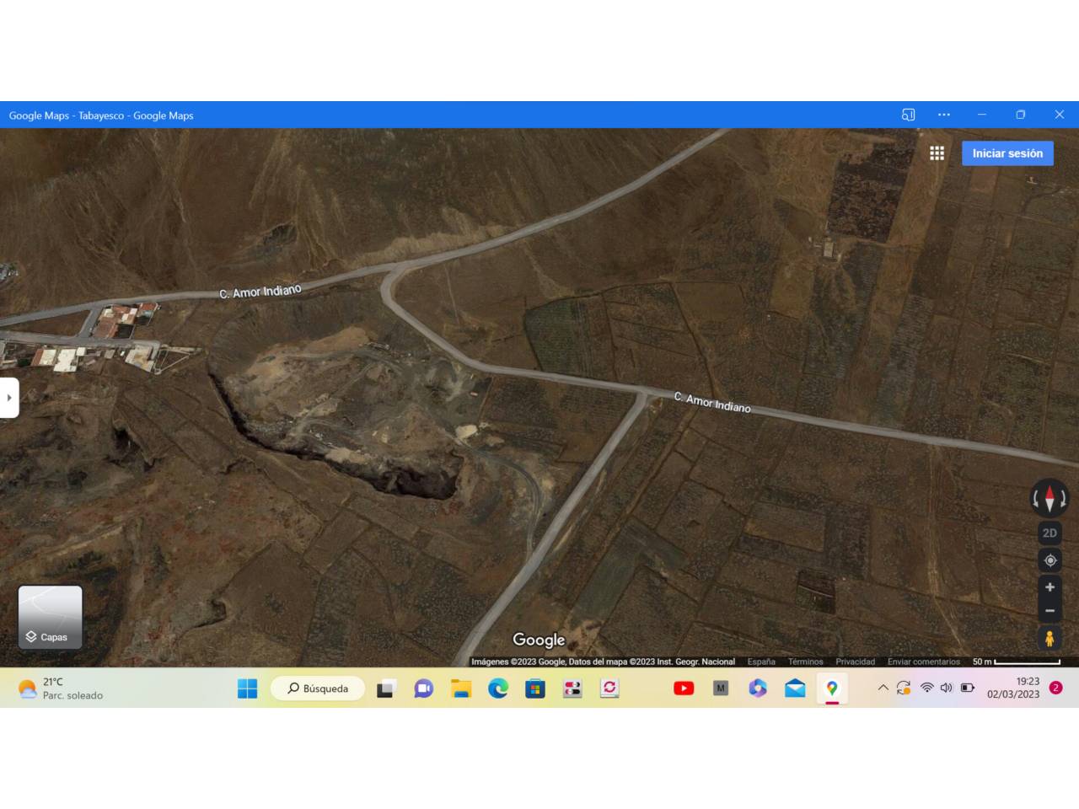Open the España footer link

pyautogui.click(x=761, y=662)
